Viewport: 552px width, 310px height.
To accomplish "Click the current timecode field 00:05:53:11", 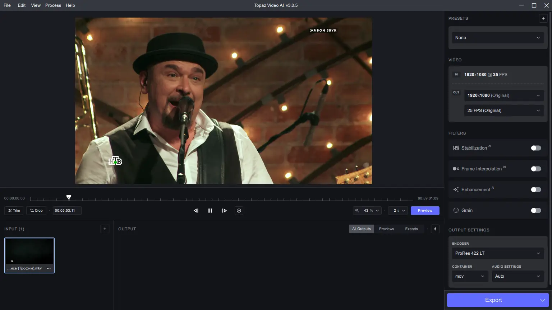I will [67, 211].
